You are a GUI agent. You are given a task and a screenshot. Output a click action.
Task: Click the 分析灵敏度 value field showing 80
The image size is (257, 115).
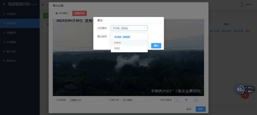(x=186, y=100)
